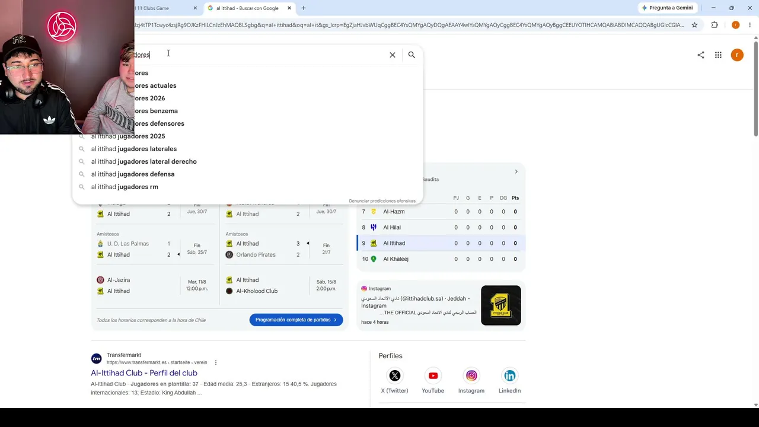Open Chrome profile avatar in the toolbar

click(735, 25)
